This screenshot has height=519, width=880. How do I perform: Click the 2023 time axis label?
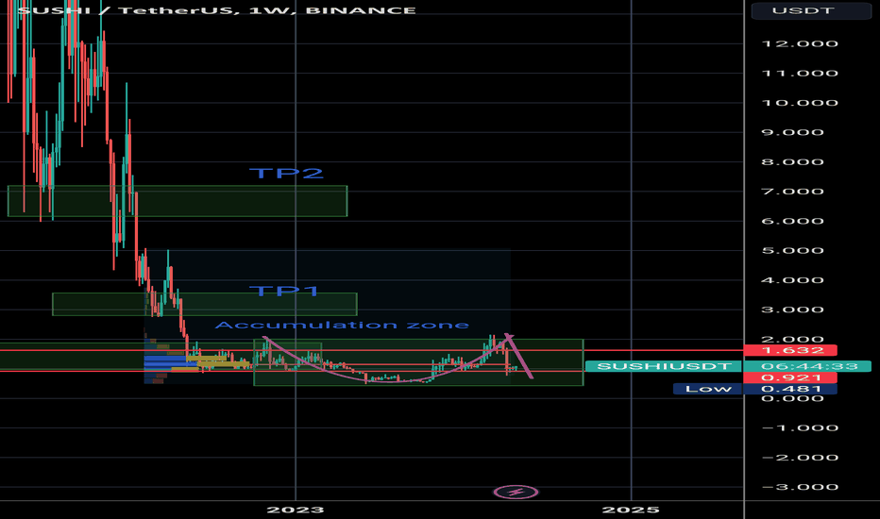click(x=296, y=510)
